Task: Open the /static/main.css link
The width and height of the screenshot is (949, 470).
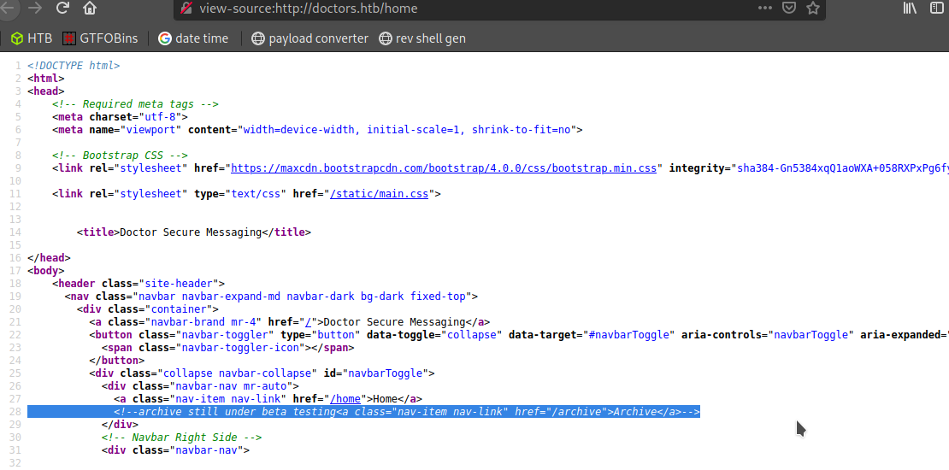Action: 380,194
